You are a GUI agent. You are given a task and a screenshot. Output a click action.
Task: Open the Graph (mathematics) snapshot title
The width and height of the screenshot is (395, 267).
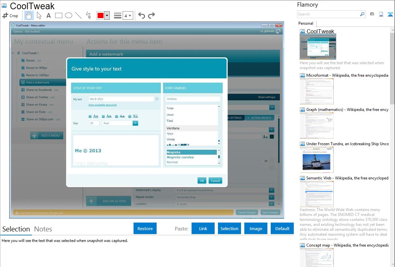[x=347, y=110]
